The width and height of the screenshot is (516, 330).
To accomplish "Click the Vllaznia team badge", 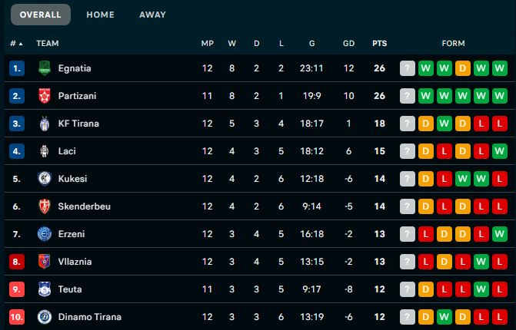I will coord(44,262).
